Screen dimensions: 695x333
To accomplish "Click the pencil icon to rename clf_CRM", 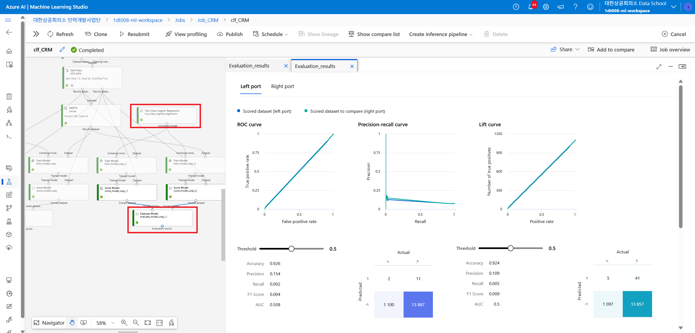I will coord(62,50).
